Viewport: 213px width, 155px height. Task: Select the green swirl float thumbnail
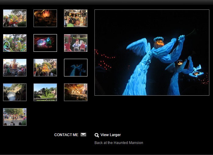click(15, 43)
